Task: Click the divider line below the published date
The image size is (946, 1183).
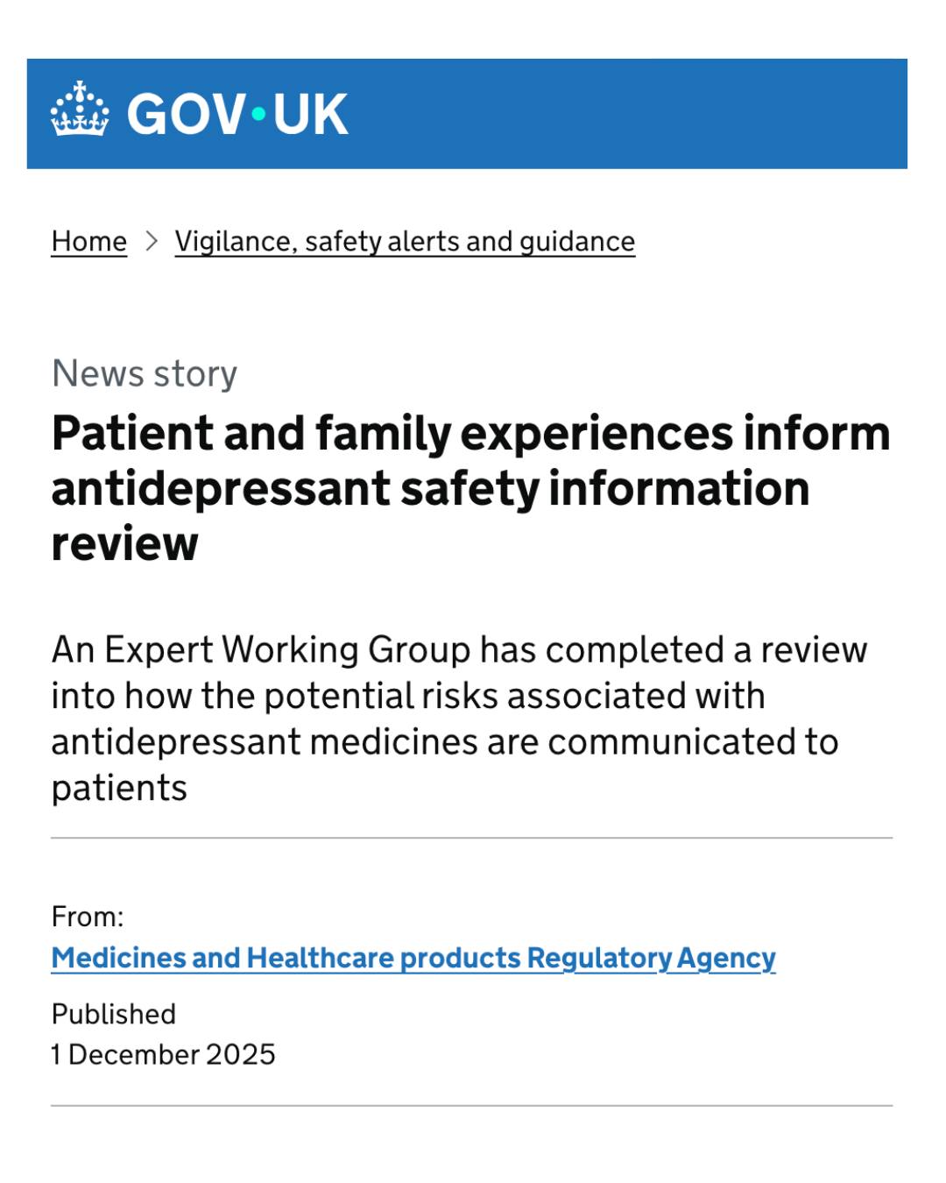Action: (472, 1106)
